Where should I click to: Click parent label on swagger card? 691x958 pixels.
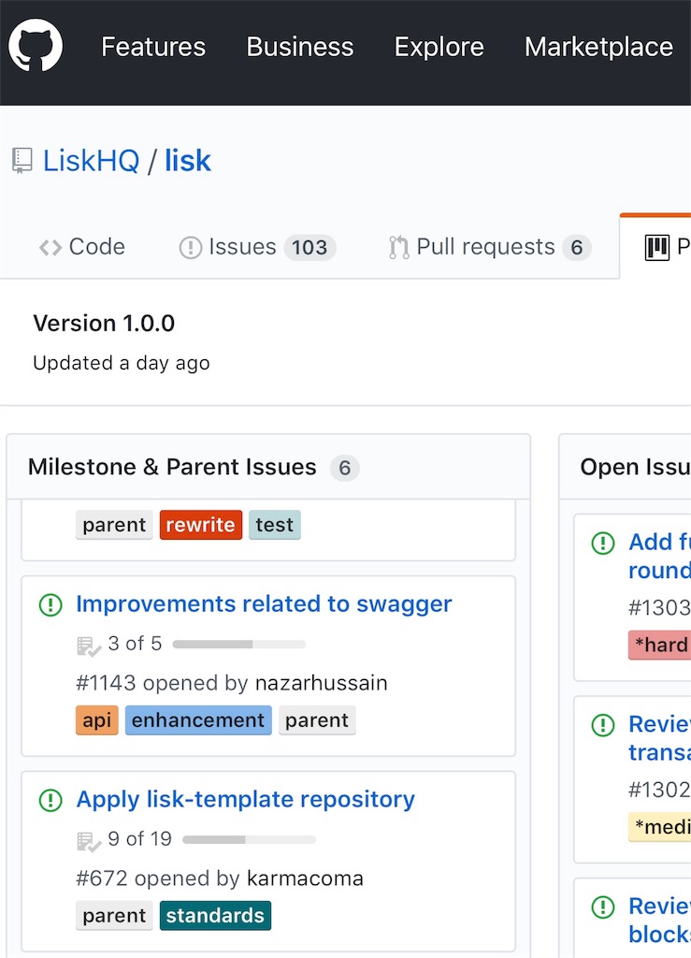(317, 720)
